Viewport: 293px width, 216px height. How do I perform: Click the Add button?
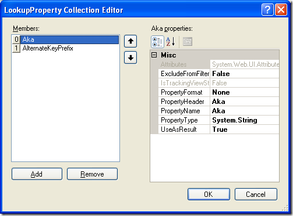click(37, 174)
